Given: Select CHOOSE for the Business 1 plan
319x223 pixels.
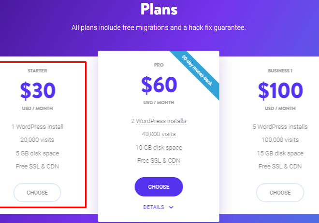Looking at the screenshot, I should (x=280, y=193).
